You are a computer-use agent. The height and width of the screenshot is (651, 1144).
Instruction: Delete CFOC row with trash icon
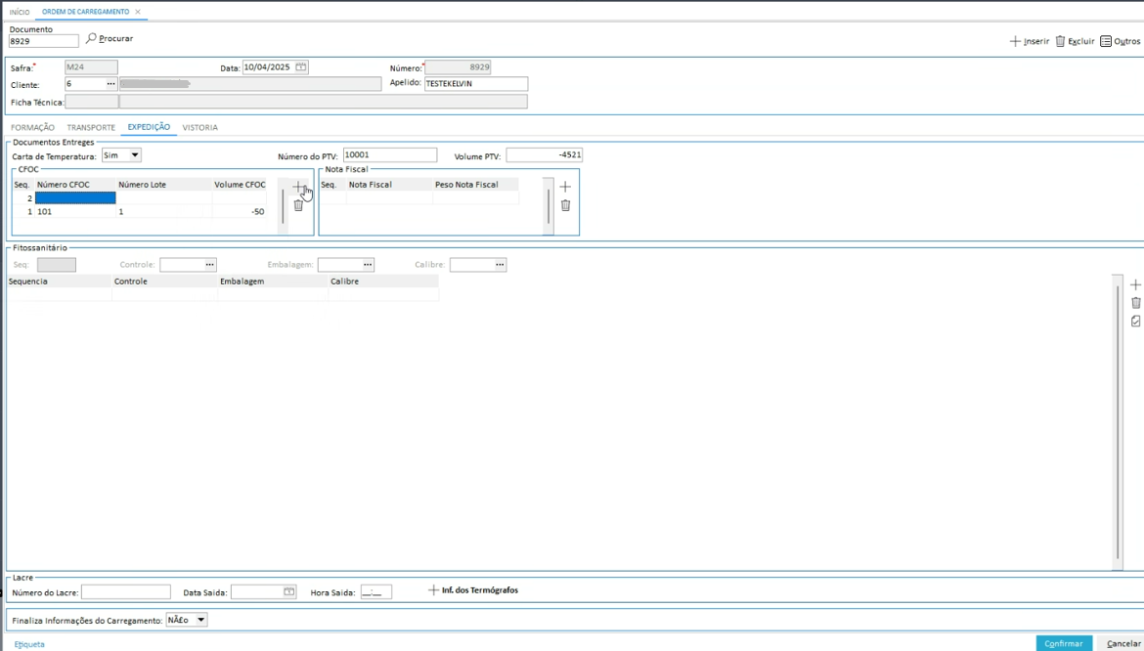coord(297,205)
